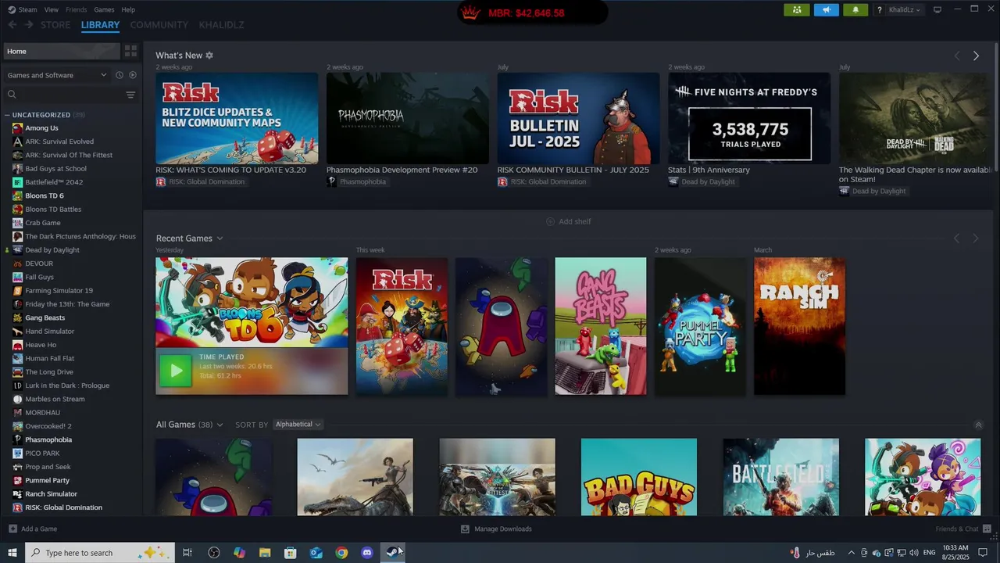This screenshot has height=563, width=1000.
Task: Open the collections grid view icon
Action: pyautogui.click(x=130, y=51)
